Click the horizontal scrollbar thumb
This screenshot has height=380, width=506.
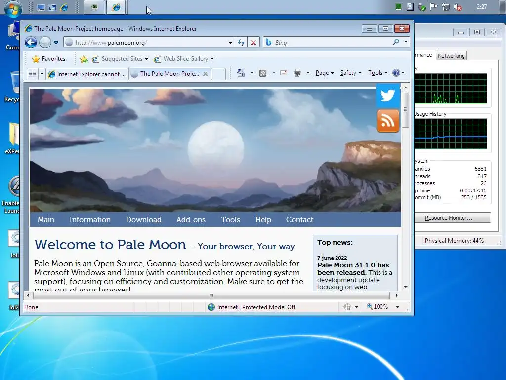(211, 295)
